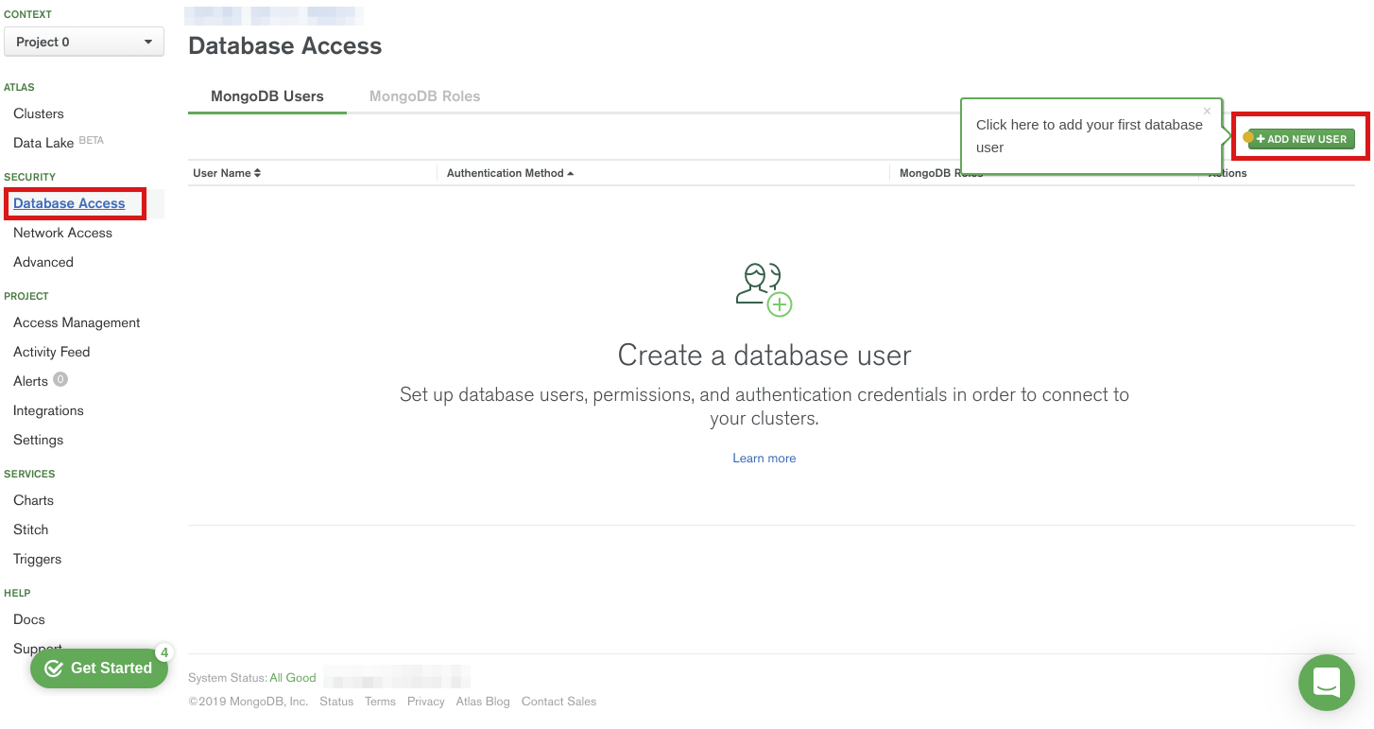Select the MongoDB Users tab
This screenshot has height=729, width=1374.
pyautogui.click(x=267, y=95)
